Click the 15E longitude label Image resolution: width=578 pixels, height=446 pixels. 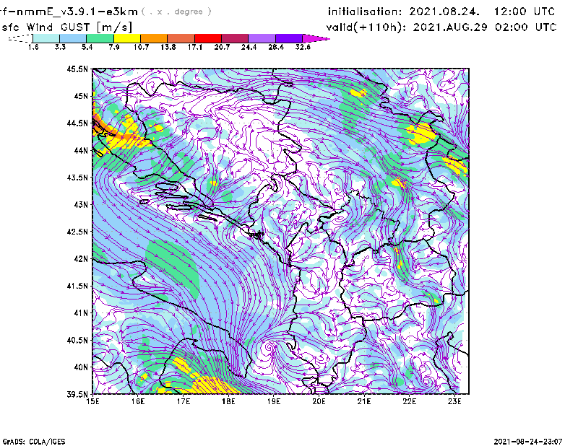pos(92,401)
